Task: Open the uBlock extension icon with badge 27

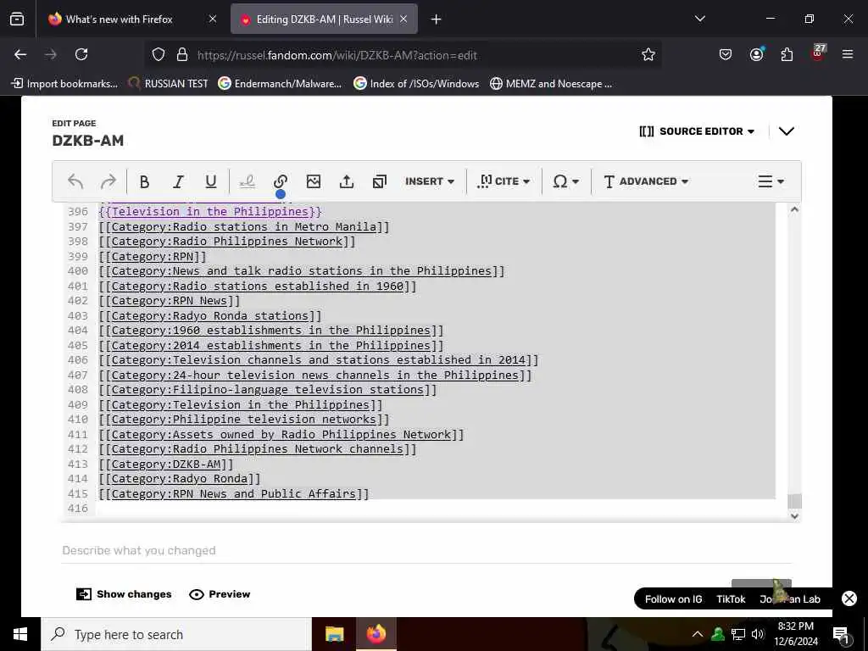Action: [818, 53]
